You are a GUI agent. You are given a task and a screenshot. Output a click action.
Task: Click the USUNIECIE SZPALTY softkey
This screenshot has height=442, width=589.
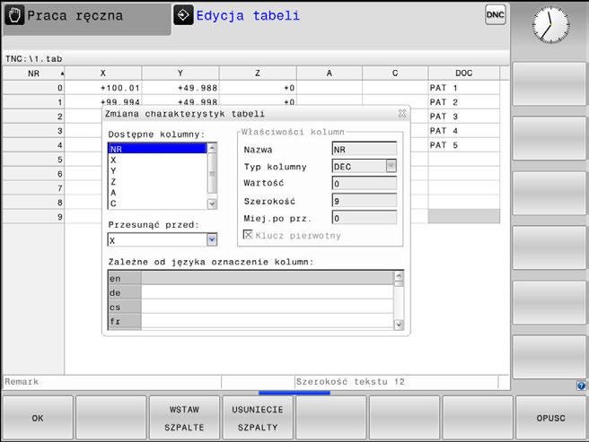point(258,418)
